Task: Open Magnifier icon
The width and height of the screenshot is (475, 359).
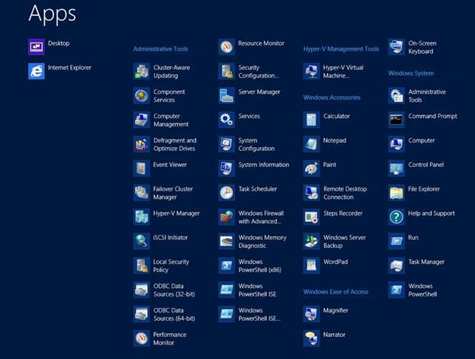Action: (x=311, y=314)
